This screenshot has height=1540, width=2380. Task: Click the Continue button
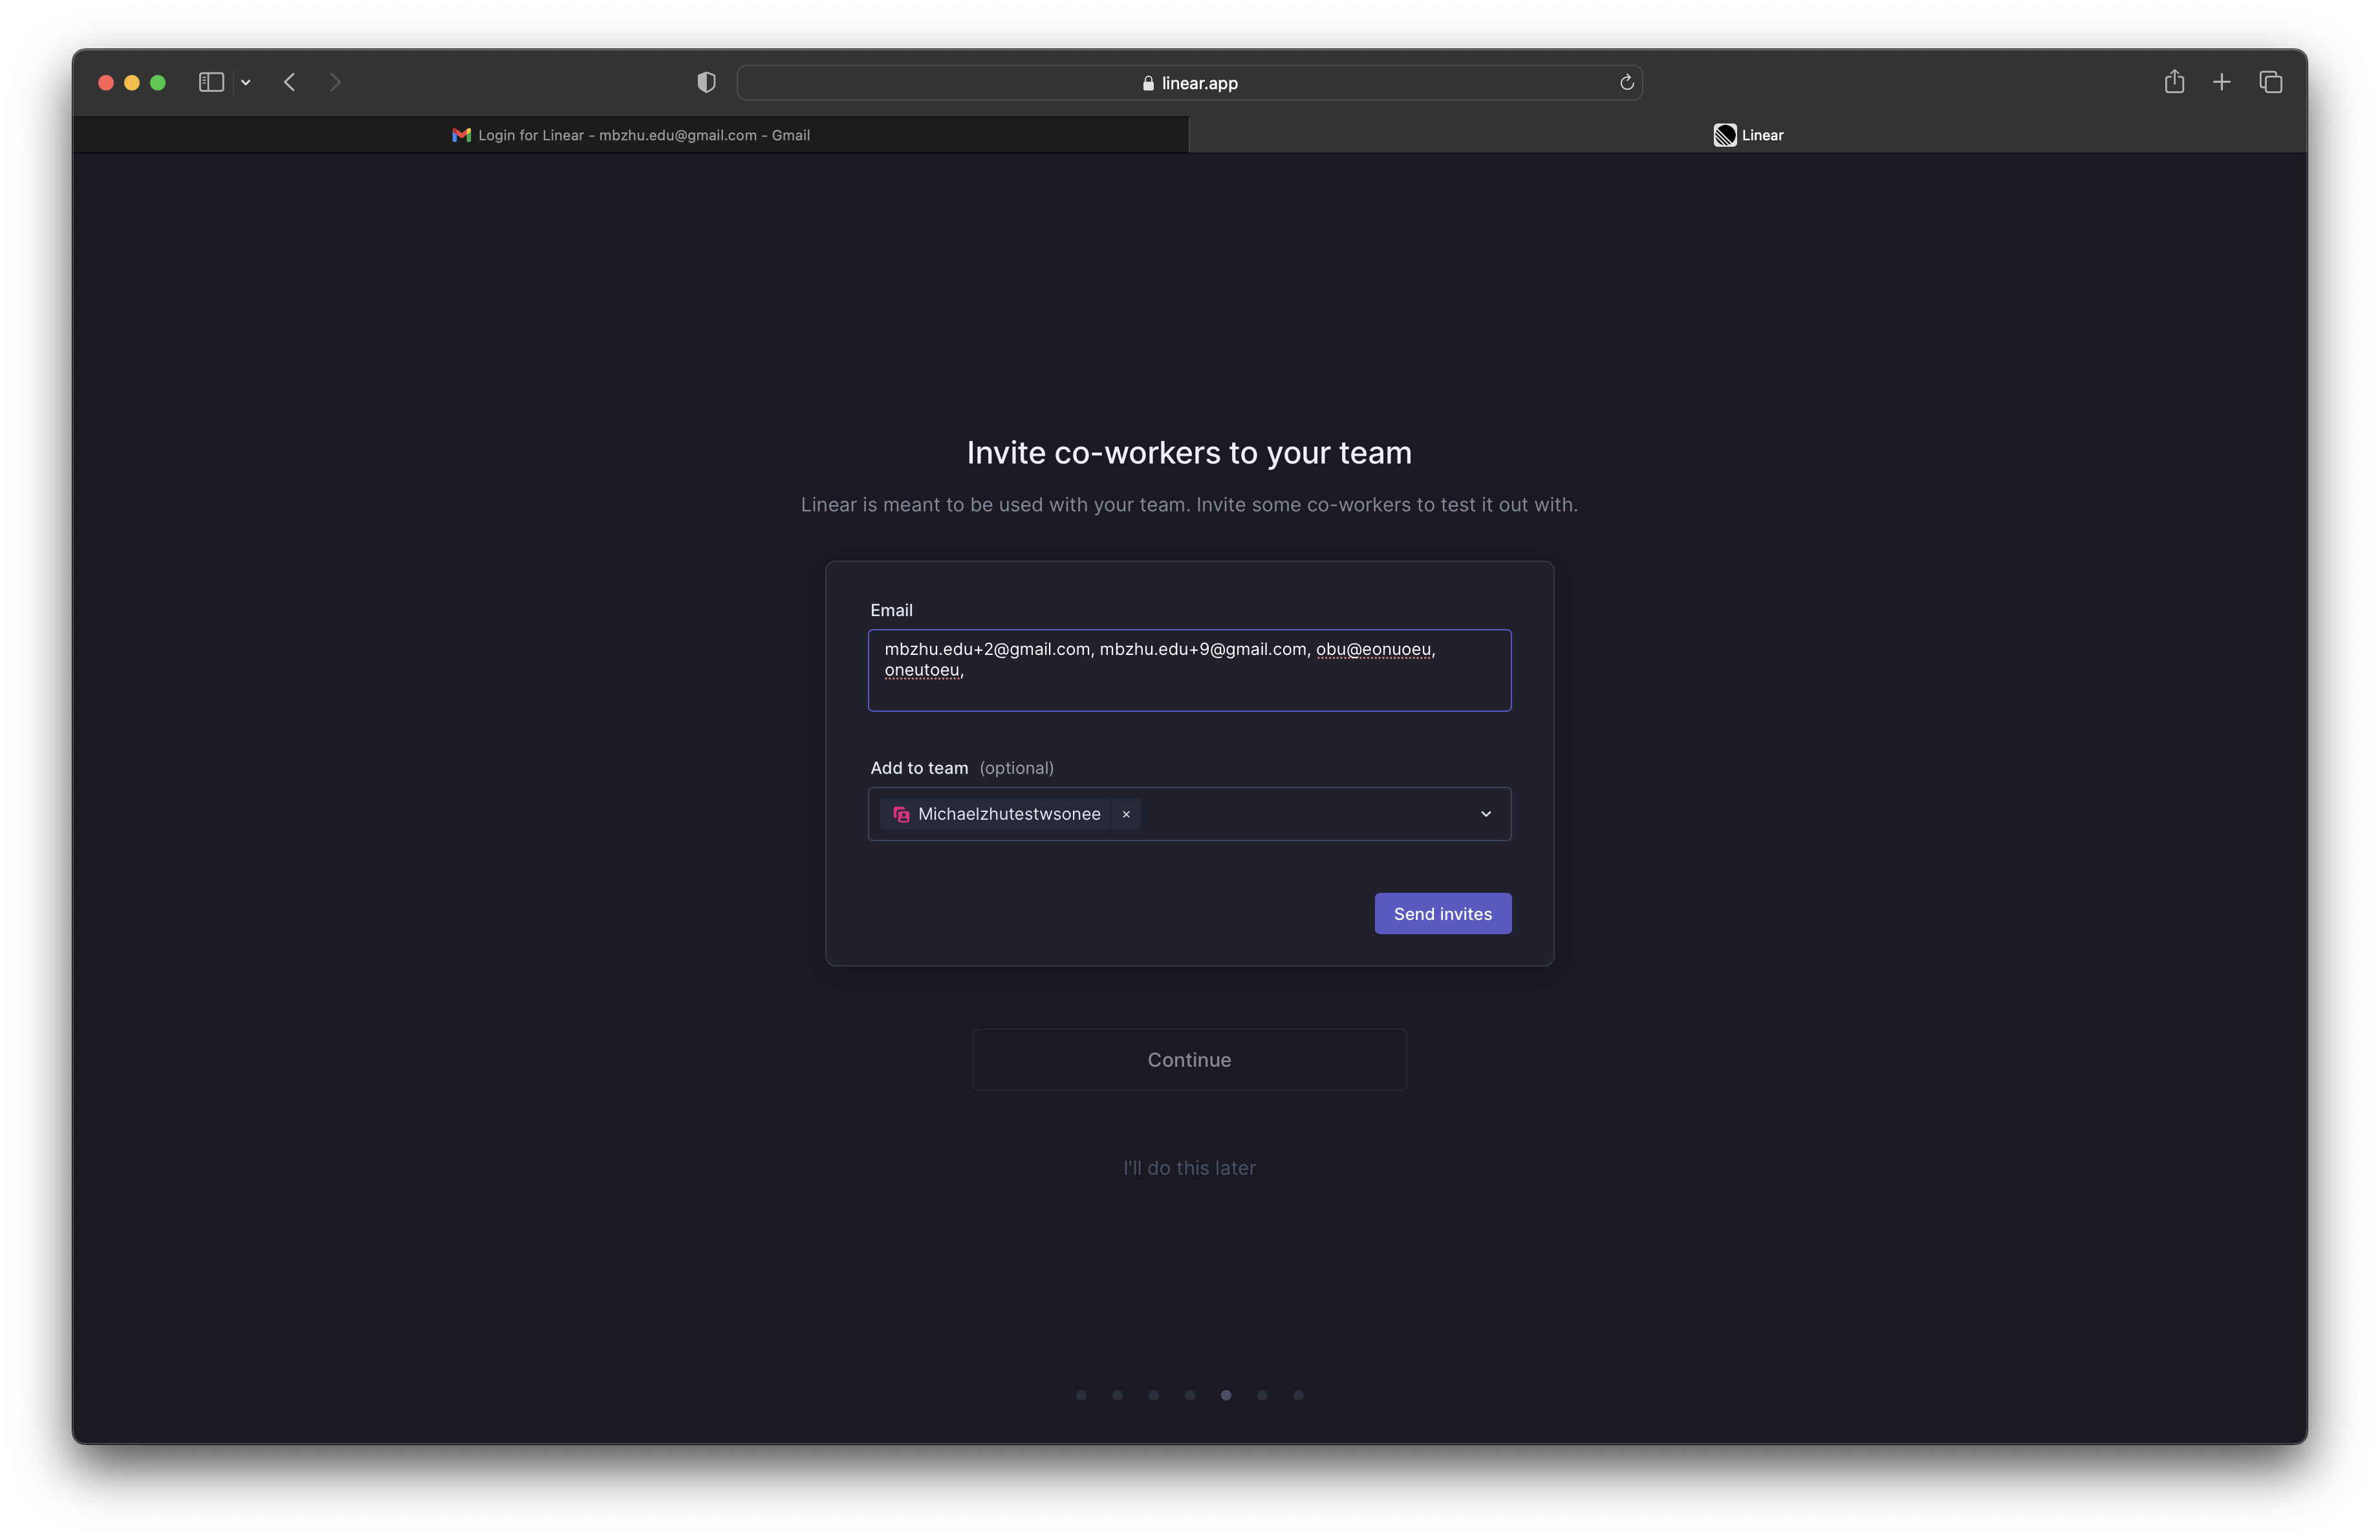pos(1189,1059)
